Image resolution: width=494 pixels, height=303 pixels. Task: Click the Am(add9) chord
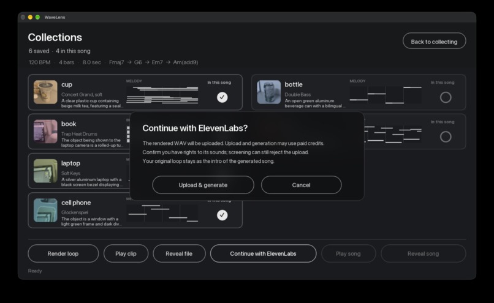[186, 62]
